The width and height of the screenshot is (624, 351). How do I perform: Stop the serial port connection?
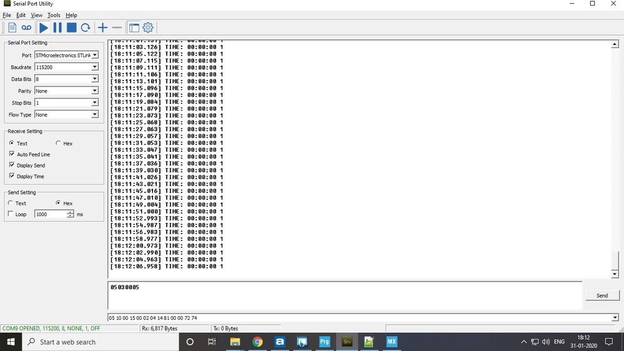(x=72, y=27)
